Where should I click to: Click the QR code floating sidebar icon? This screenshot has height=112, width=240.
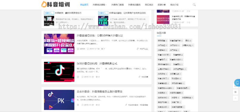click(x=235, y=92)
